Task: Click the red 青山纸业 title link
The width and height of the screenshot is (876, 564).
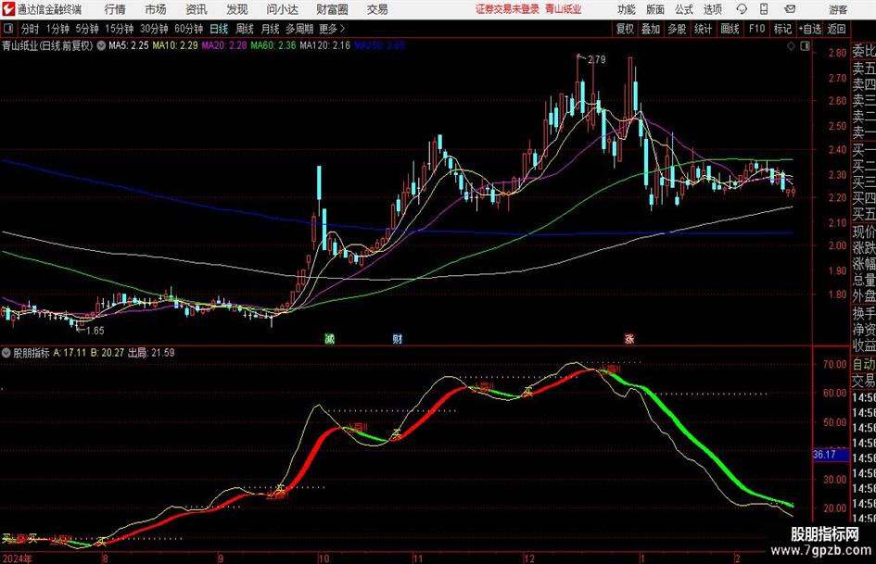Action: [x=564, y=9]
